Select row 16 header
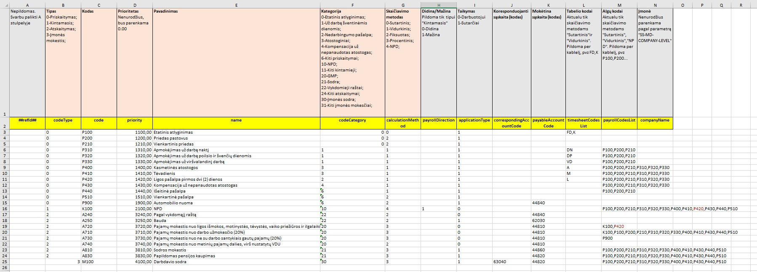Viewport: 757px width, 272px height. 5,209
